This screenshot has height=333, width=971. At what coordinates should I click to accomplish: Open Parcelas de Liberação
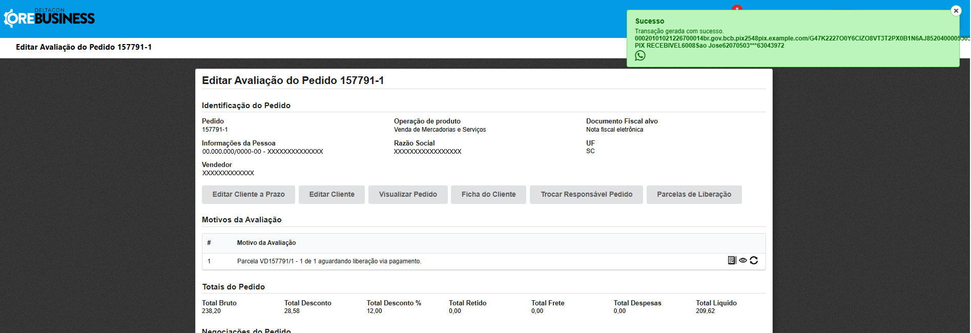click(694, 195)
